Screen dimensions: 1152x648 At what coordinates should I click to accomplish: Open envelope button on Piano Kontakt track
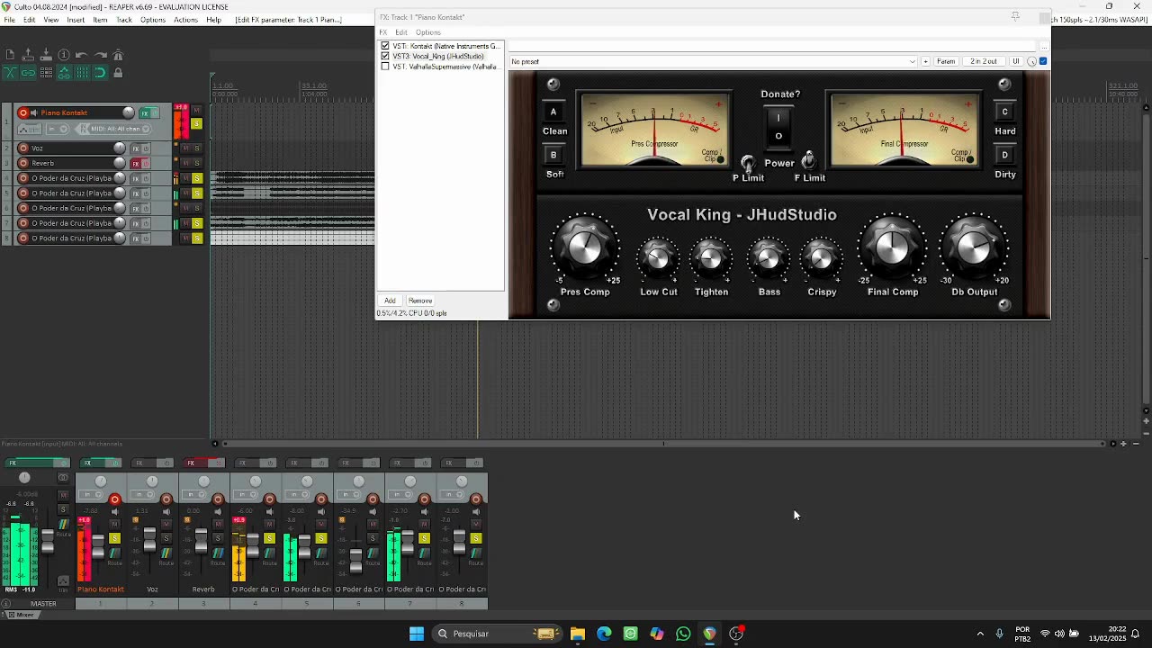pyautogui.click(x=30, y=129)
